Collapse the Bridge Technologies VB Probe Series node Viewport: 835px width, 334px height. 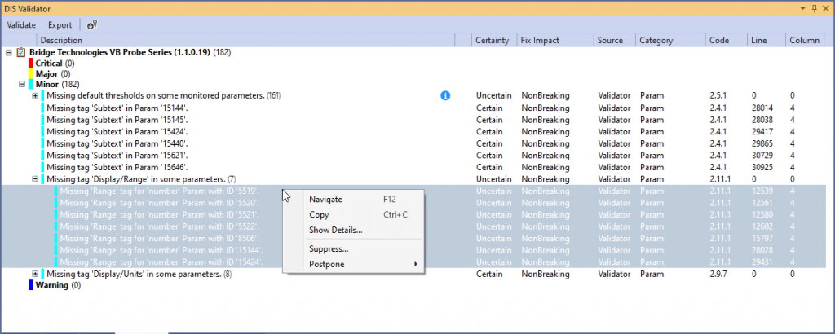[8, 53]
